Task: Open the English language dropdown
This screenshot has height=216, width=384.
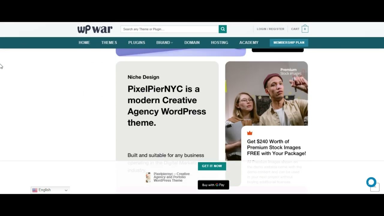Action: (x=50, y=190)
